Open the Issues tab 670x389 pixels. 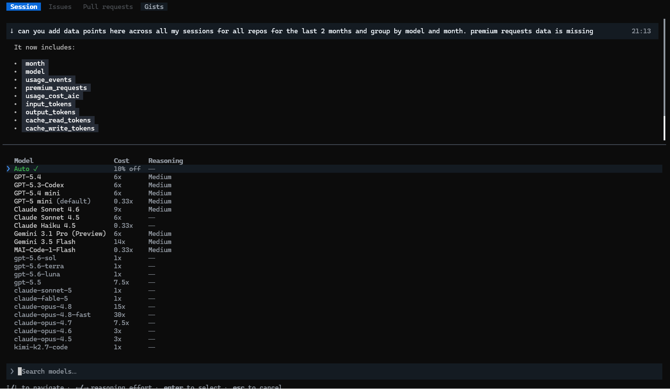point(60,7)
